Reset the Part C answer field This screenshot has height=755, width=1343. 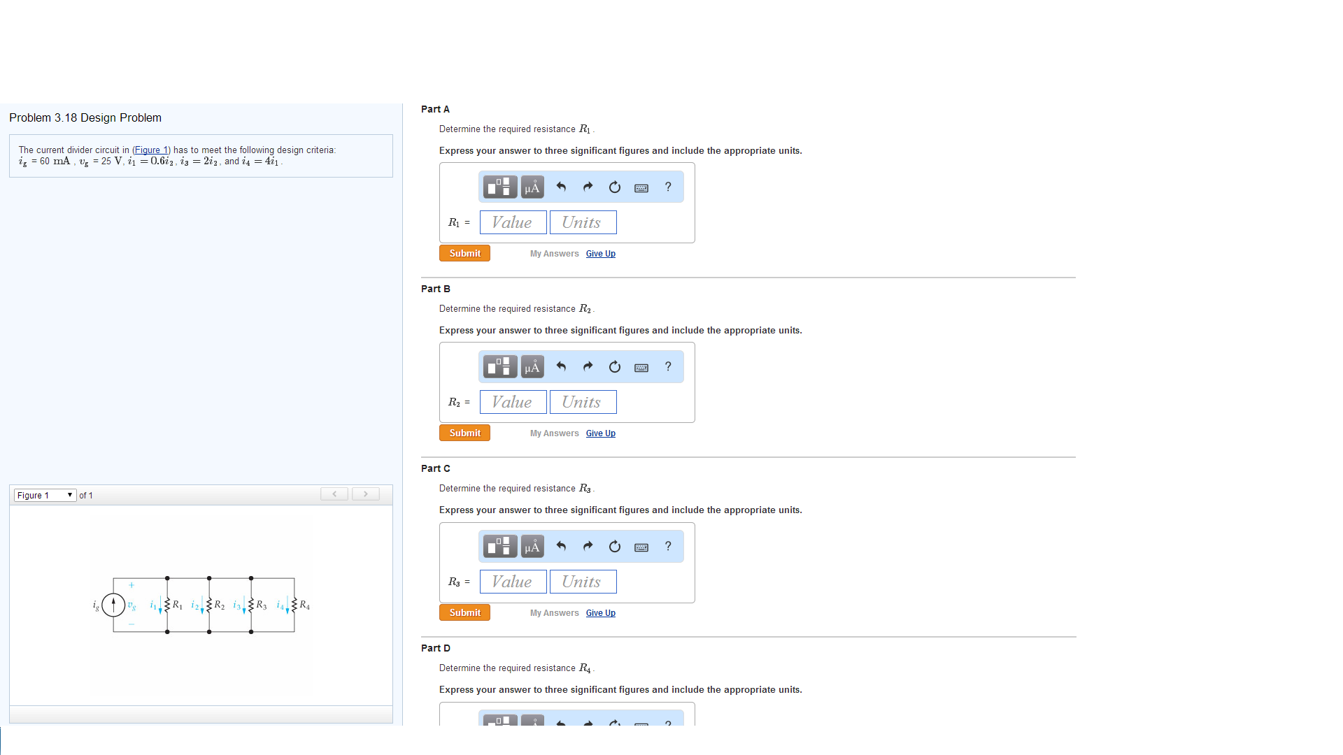coord(614,546)
